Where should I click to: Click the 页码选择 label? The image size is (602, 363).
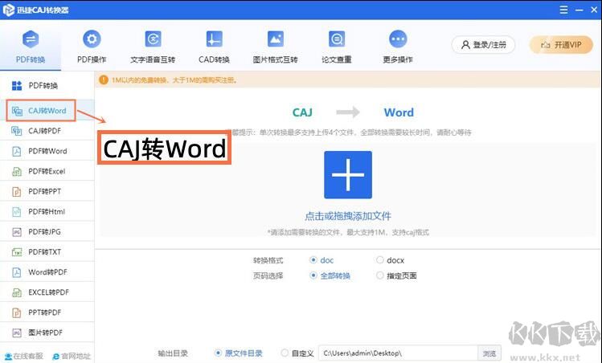(x=268, y=275)
